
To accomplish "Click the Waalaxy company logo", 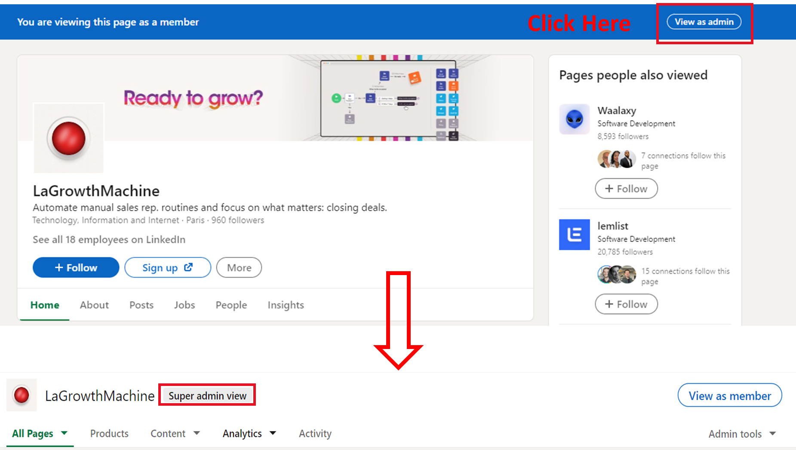I will point(574,119).
